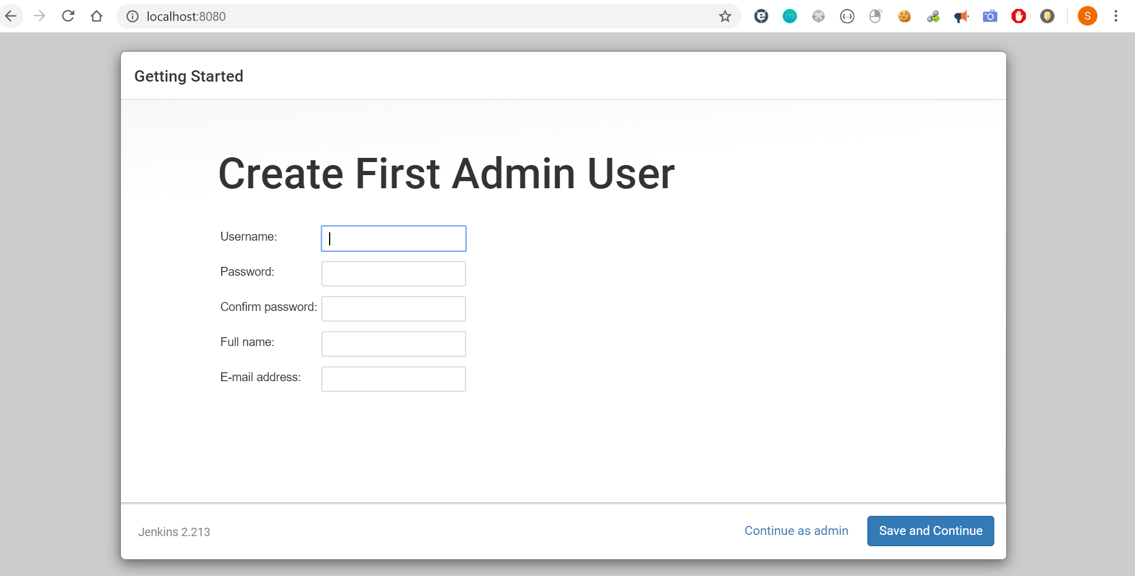Click the cookie extension icon
Viewport: 1135px width, 576px height.
(x=904, y=16)
